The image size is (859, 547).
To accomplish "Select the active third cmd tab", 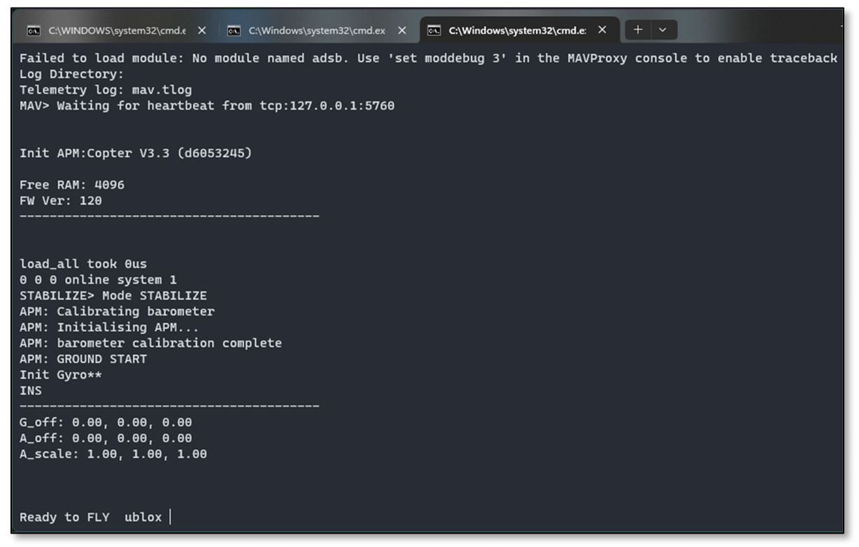I will click(x=517, y=31).
